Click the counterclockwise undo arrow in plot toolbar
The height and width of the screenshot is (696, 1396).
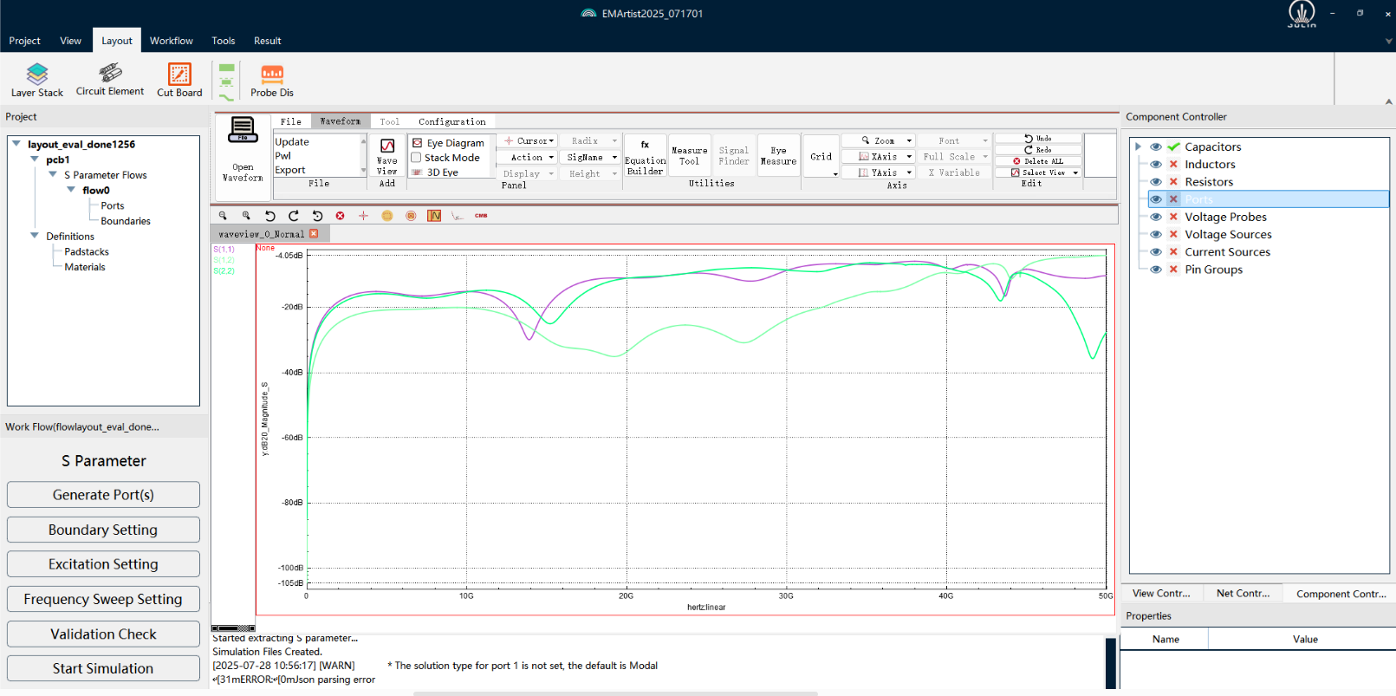tap(269, 216)
